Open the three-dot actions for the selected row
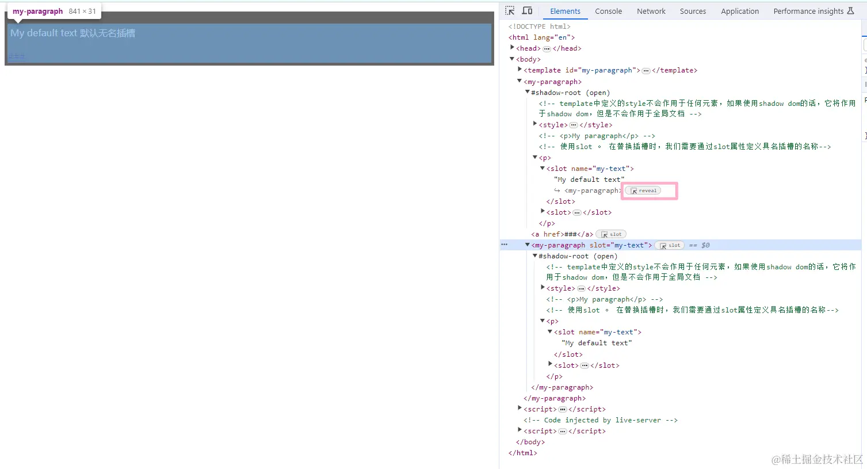Screen dimensions: 867x469 pyautogui.click(x=505, y=245)
